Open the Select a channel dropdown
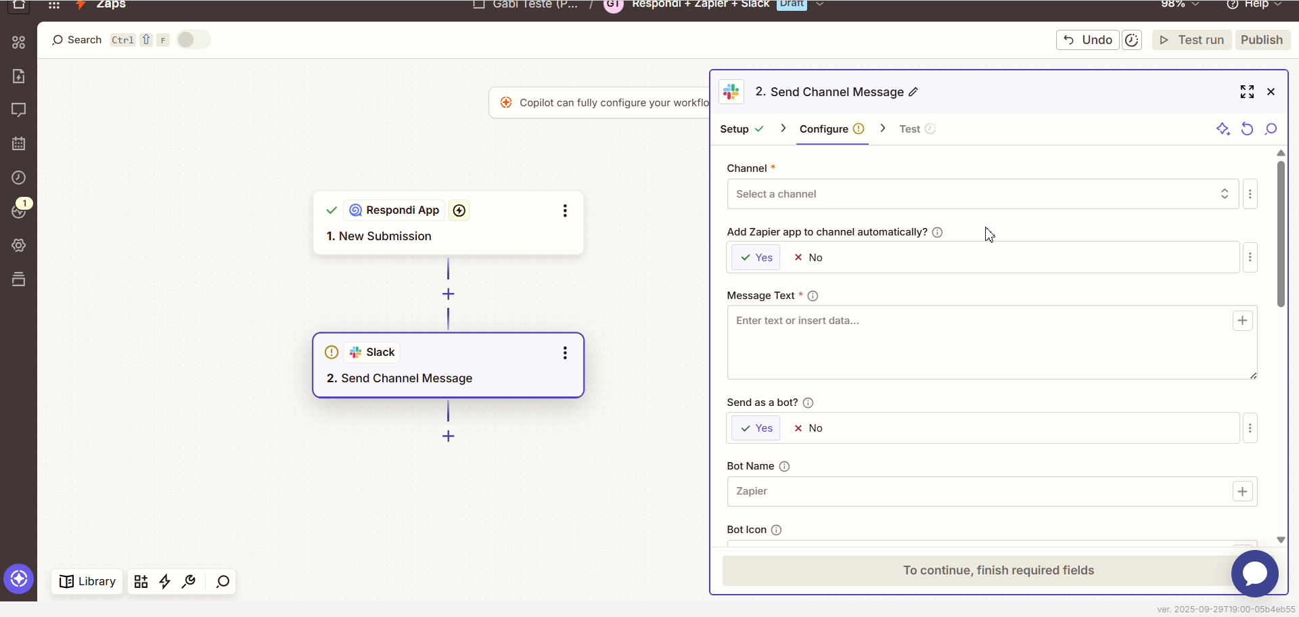 point(983,194)
